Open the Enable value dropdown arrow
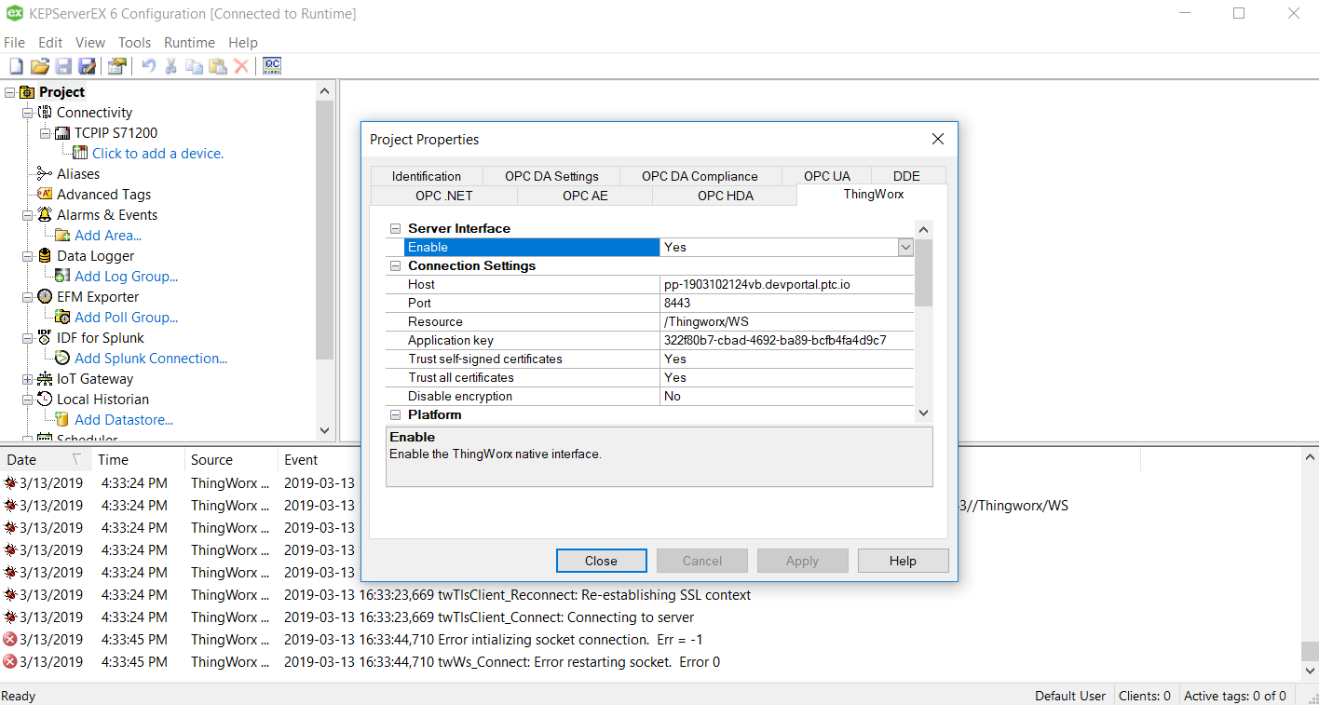This screenshot has width=1319, height=705. coord(904,247)
